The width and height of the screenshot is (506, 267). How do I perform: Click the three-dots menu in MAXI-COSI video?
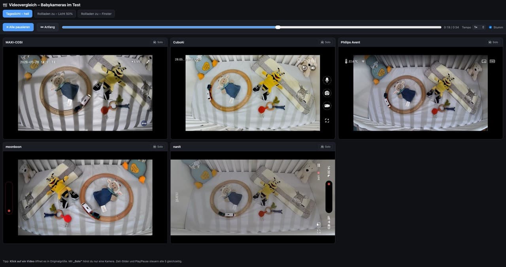144,123
